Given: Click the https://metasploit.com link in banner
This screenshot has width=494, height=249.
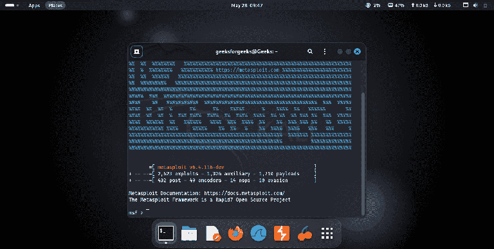Looking at the screenshot, I should pos(247,70).
